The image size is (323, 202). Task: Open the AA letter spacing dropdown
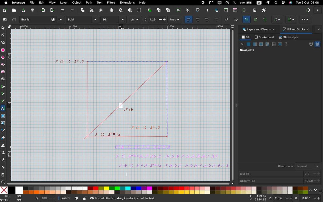[x=305, y=20]
